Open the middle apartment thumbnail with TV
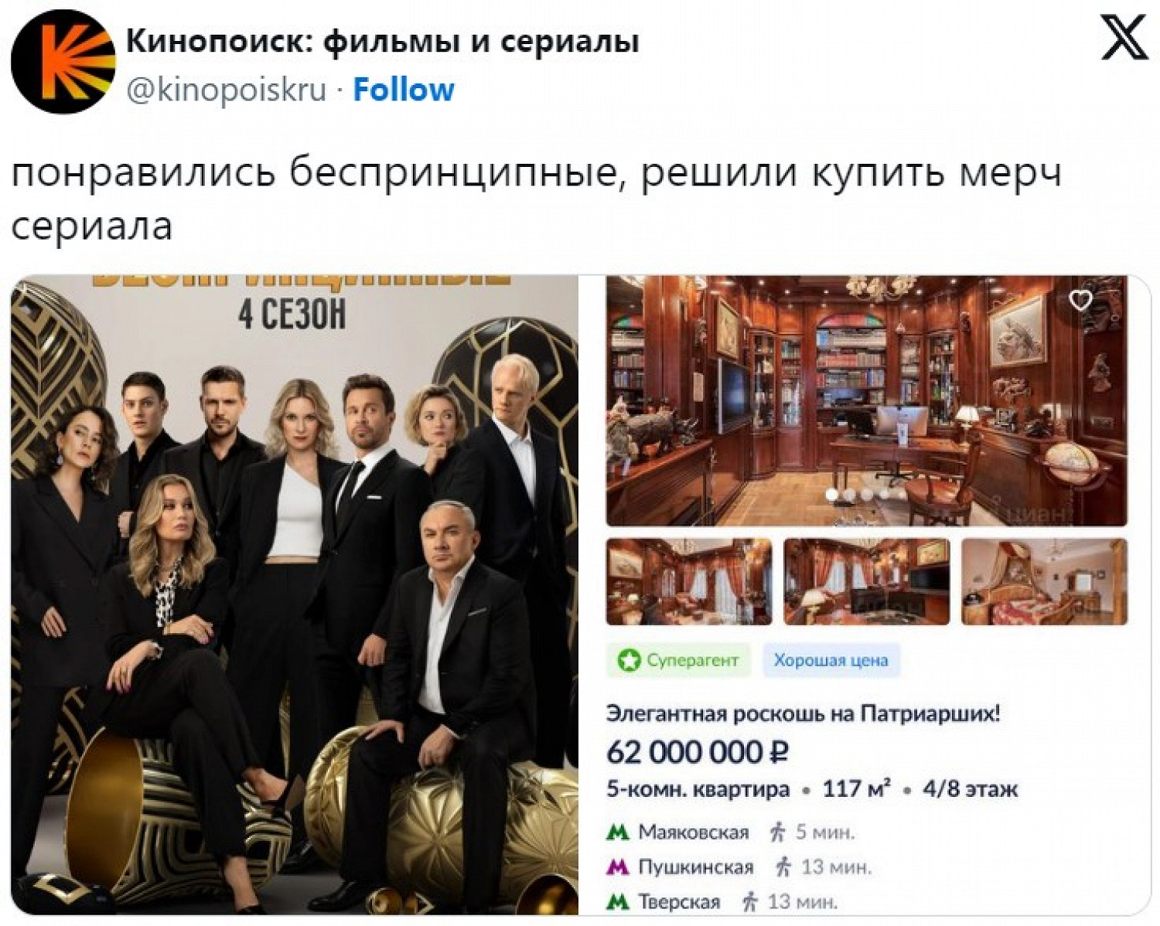The image size is (1160, 926). 867,581
